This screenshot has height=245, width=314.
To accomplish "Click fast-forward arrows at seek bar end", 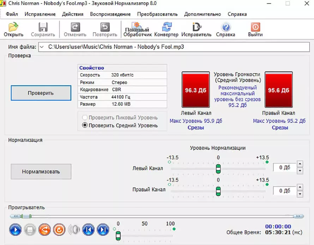I will pos(298,216).
